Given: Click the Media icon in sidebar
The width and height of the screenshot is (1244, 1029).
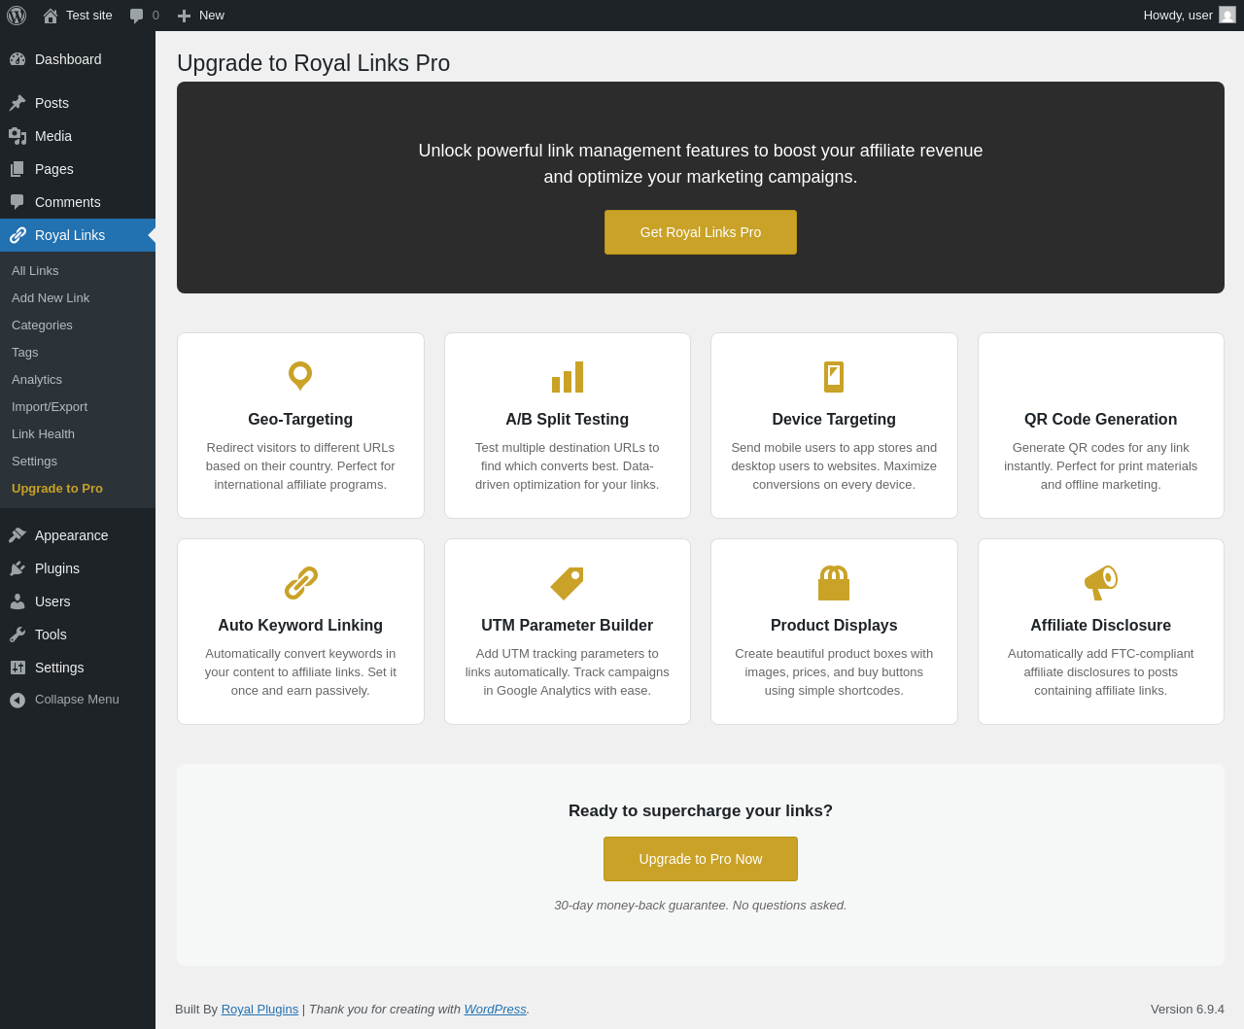Looking at the screenshot, I should [17, 136].
